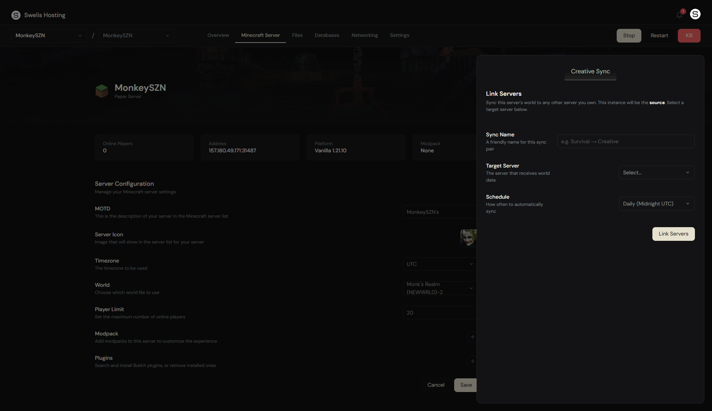Open the notifications bell
This screenshot has height=411, width=712.
(x=679, y=15)
